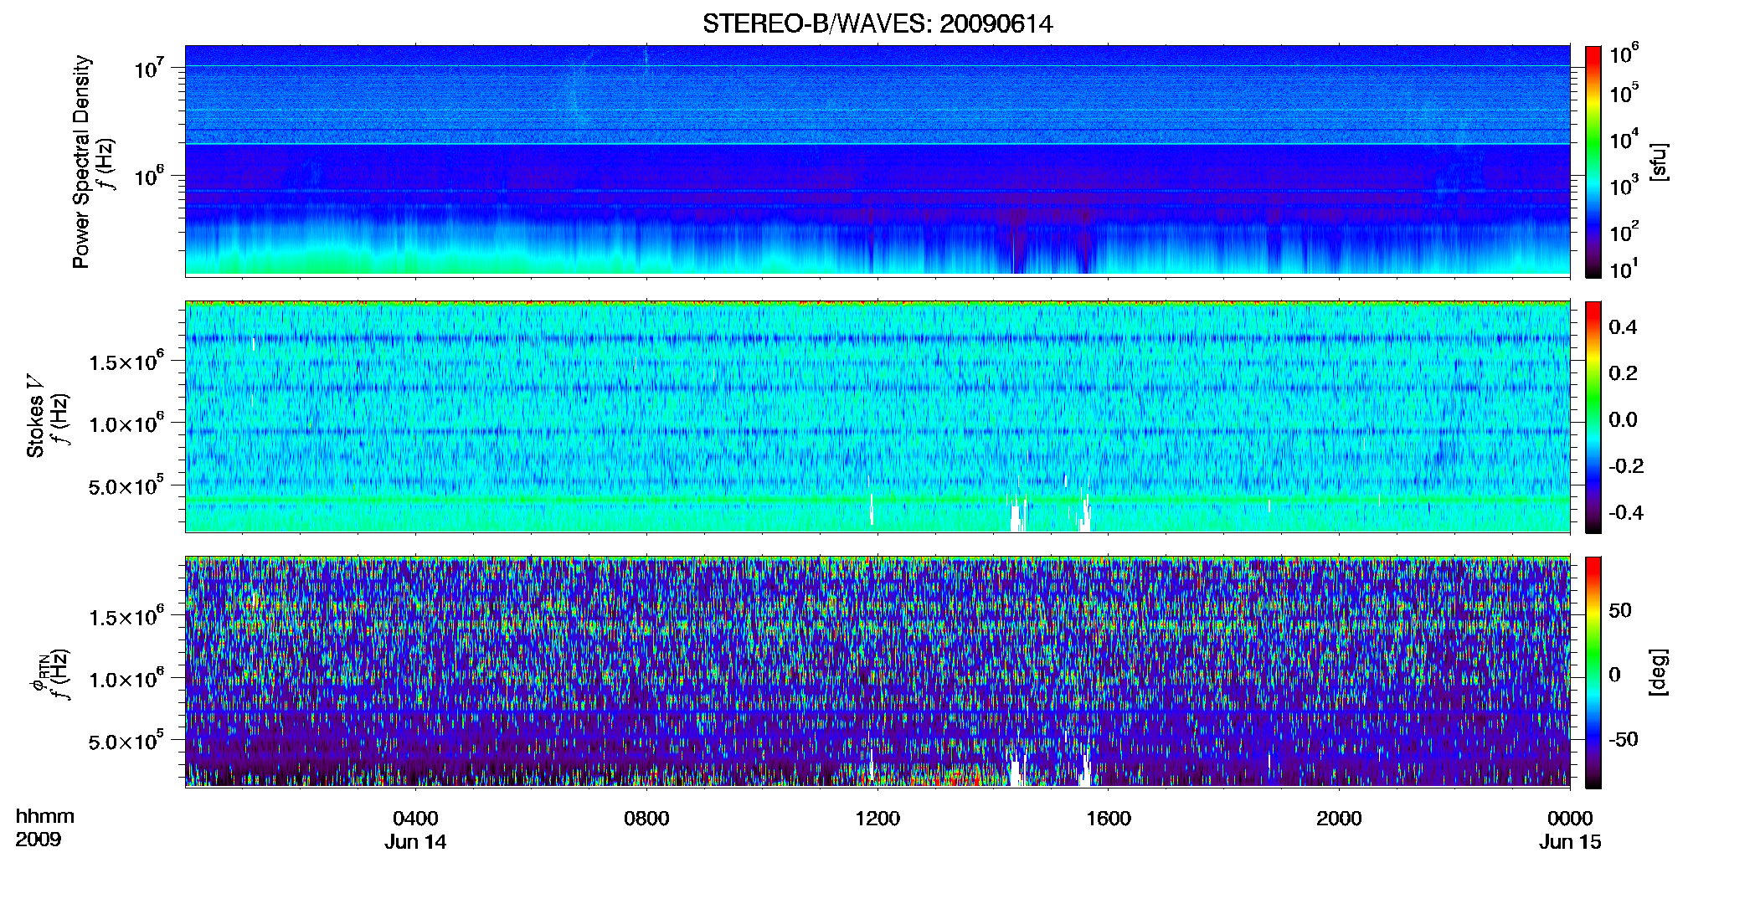The width and height of the screenshot is (1755, 904).
Task: Click the 0.0 value on Stokes colorbar
Action: 1623,419
